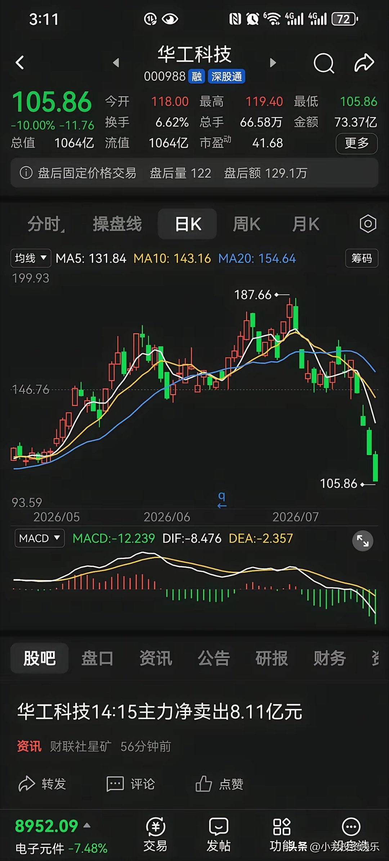This screenshot has height=861, width=389.
Task: Open the 资讯 news tab
Action: click(x=156, y=658)
